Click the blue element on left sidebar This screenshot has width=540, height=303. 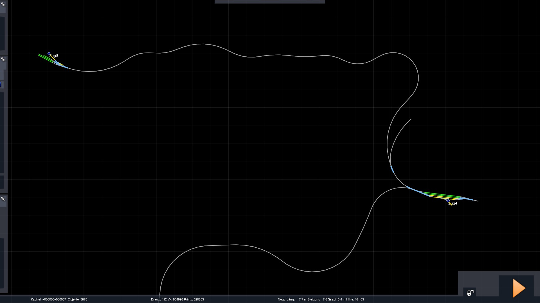click(x=1, y=84)
